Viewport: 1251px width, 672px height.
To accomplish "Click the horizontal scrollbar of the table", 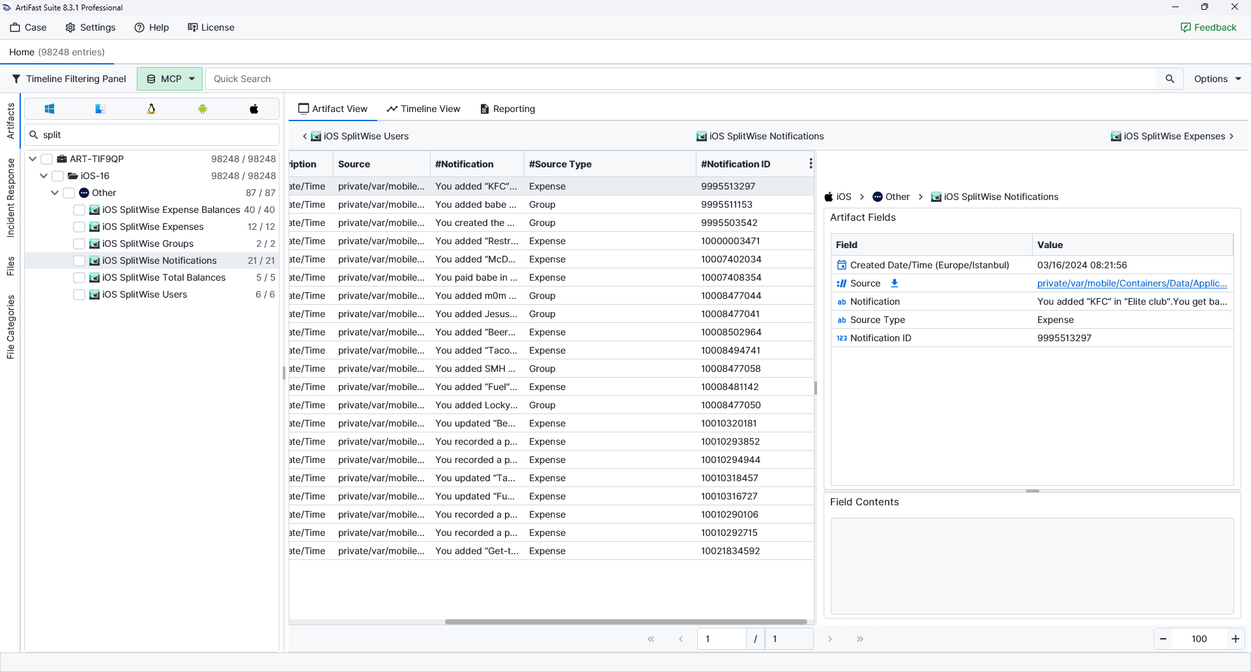I will [625, 622].
